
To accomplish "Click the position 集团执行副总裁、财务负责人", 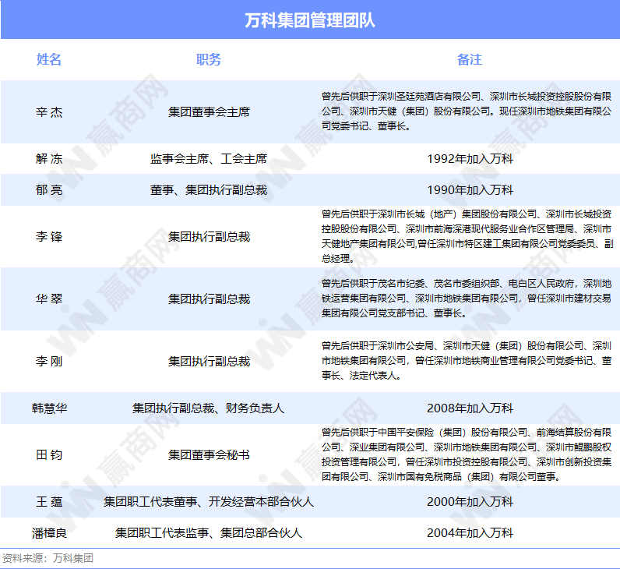I will click(208, 408).
